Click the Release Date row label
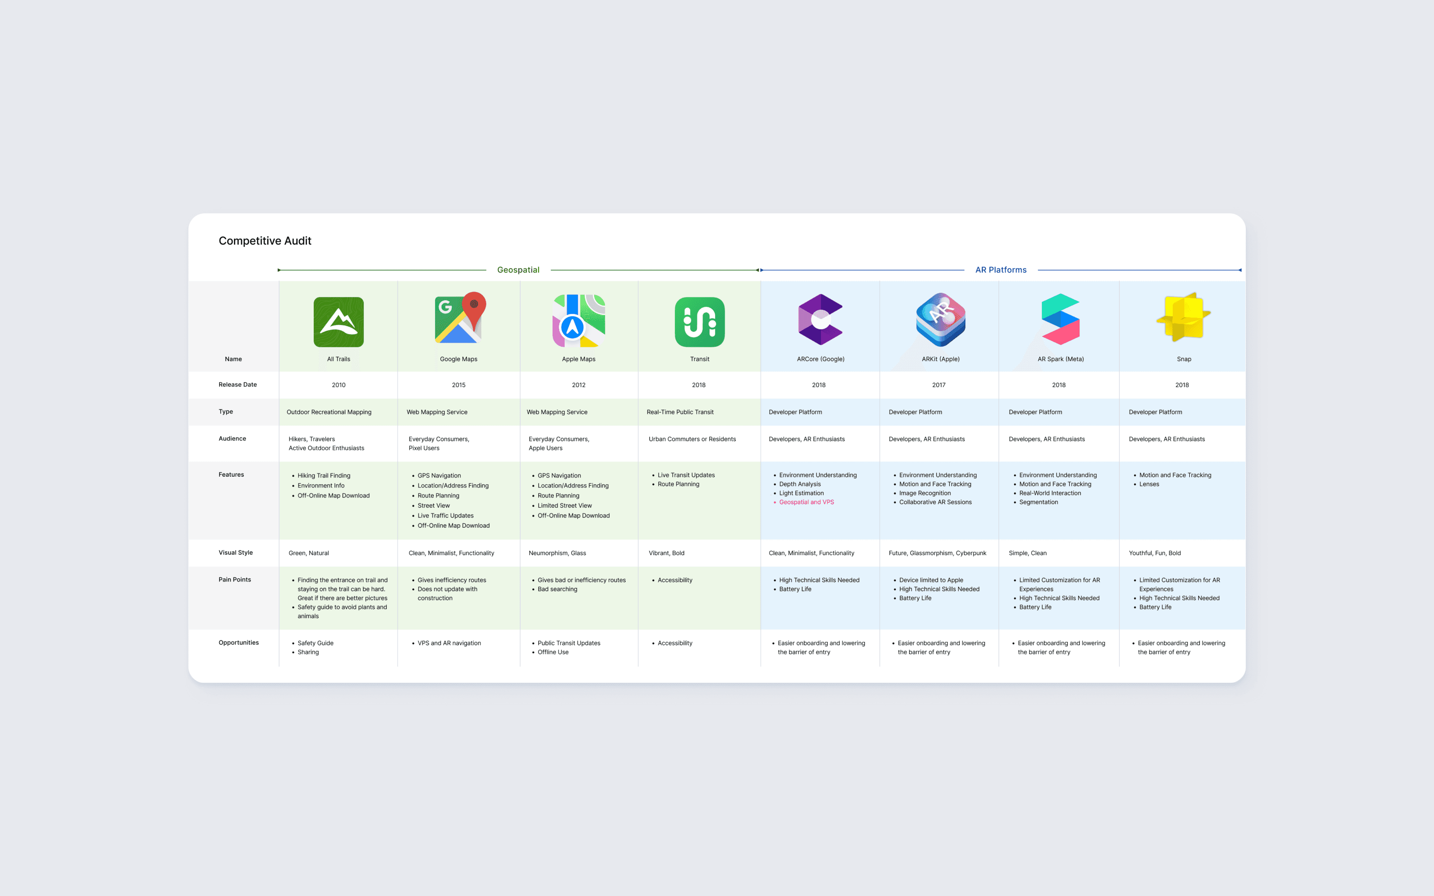Screen dimensions: 1434x896 pos(238,384)
